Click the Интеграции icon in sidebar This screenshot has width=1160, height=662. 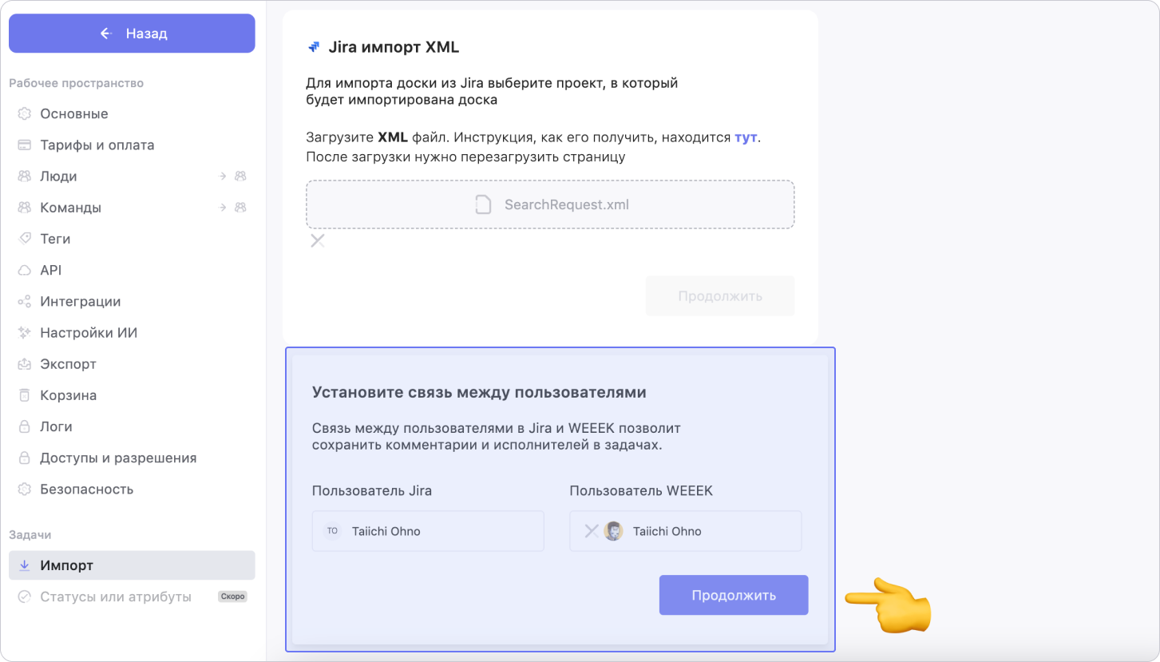[x=25, y=302]
